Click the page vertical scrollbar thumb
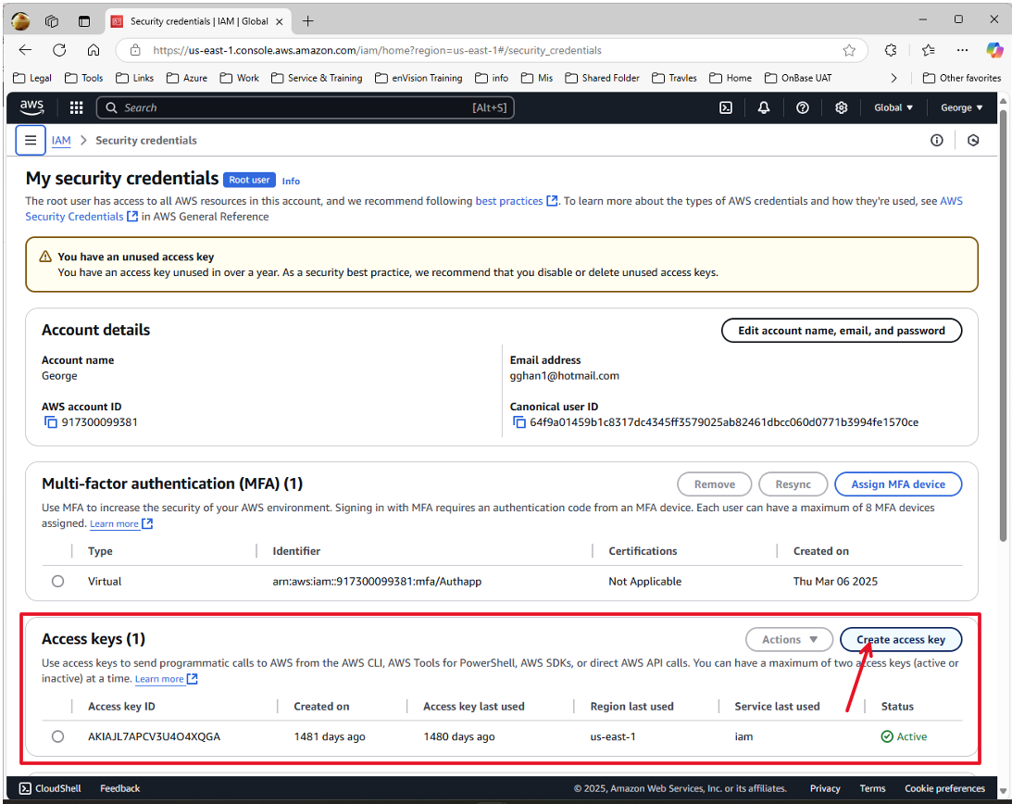Image resolution: width=1012 pixels, height=804 pixels. coord(1003,325)
